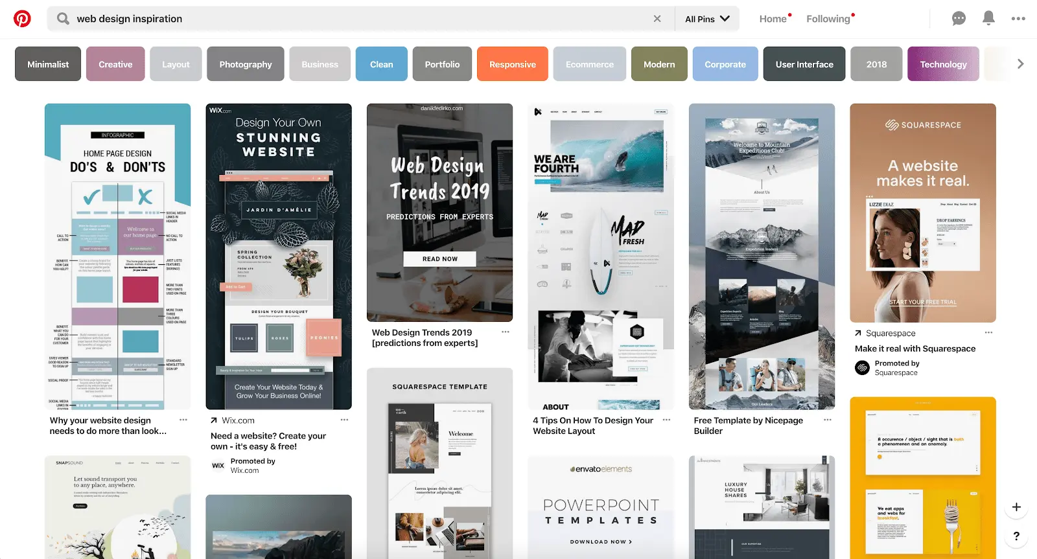Clear search text with the X icon
Viewport: 1037px width, 559px height.
[x=657, y=19]
